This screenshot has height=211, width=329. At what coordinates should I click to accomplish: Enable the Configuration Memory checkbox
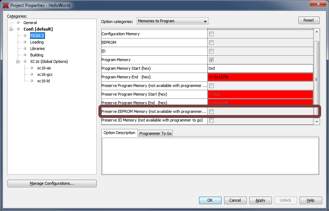211,34
